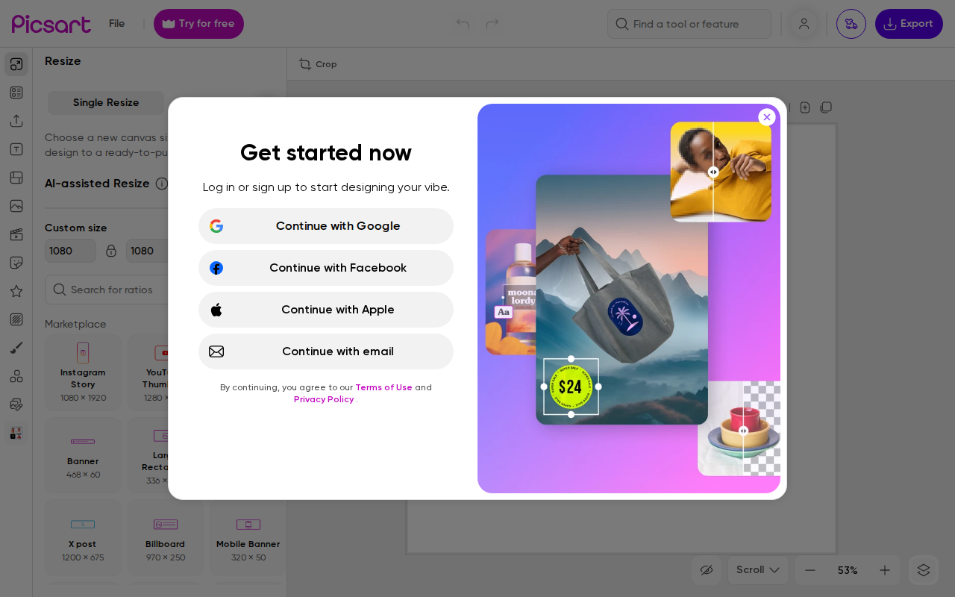
Task: Click the Continue with Google button
Action: pyautogui.click(x=325, y=226)
